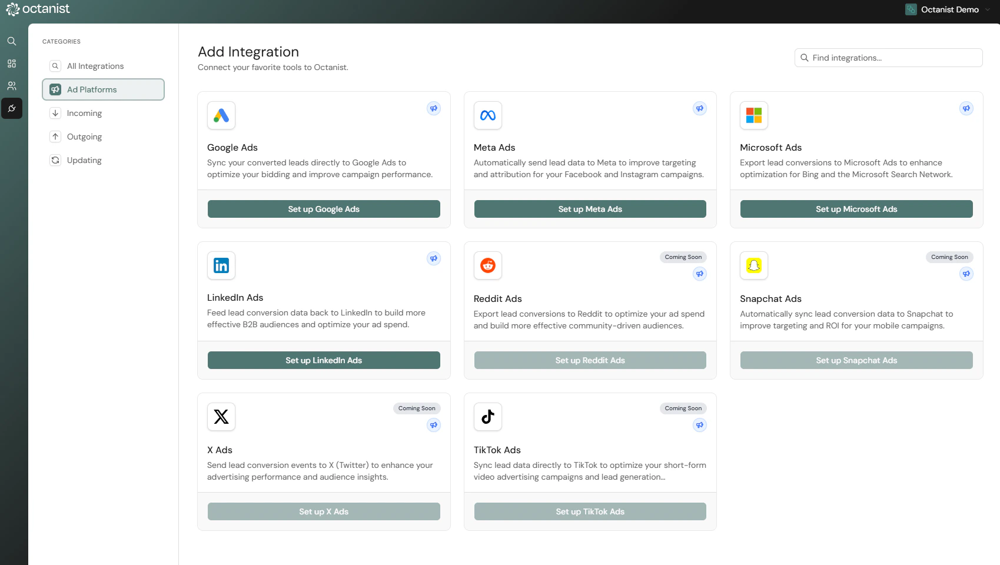Click Set up Microsoft Ads button
Screen dimensions: 1000x565
(856, 209)
